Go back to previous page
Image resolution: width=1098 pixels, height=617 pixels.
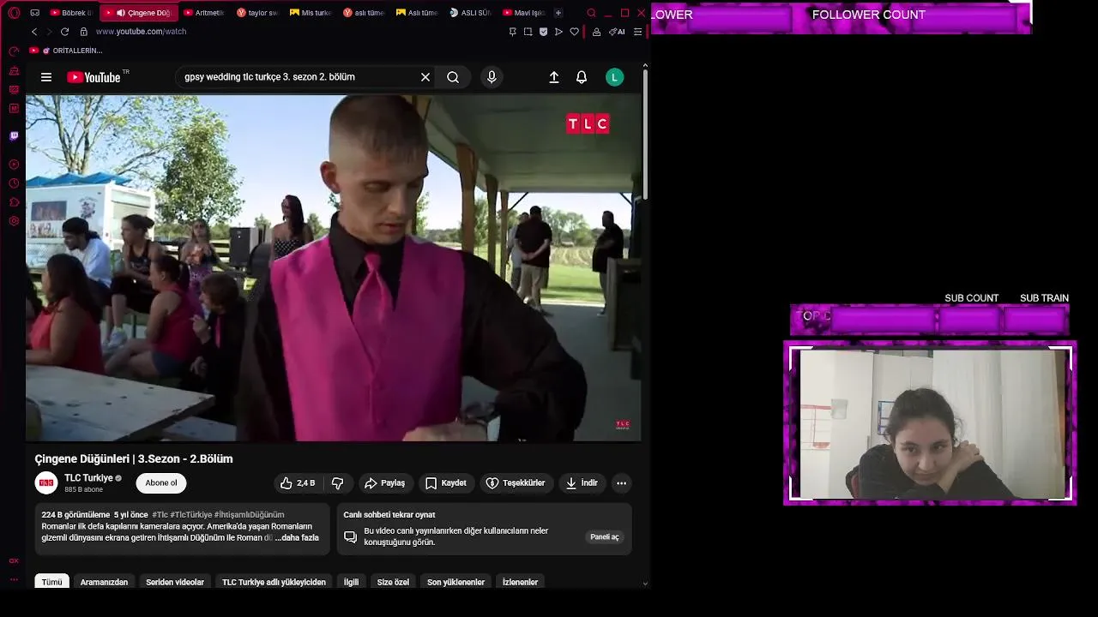coord(34,32)
